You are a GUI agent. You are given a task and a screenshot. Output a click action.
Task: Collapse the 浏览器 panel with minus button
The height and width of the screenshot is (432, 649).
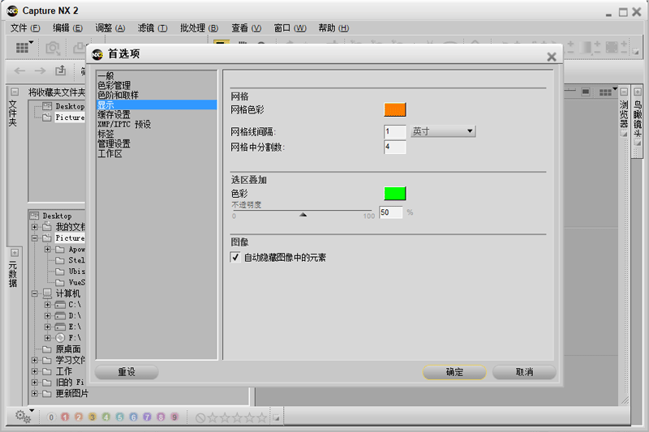pos(624,92)
